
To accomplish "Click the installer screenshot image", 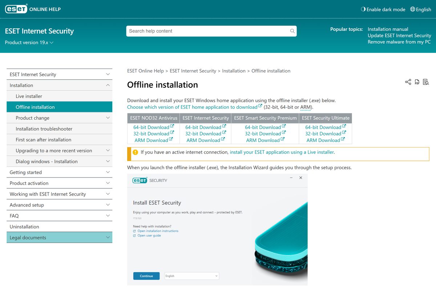I will coord(217,229).
